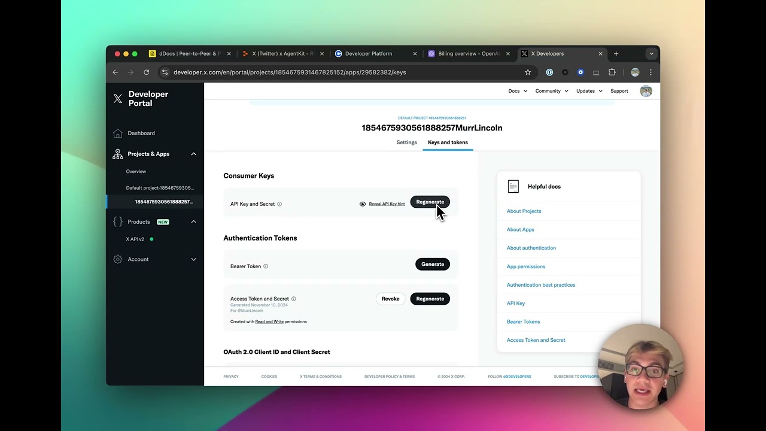The image size is (766, 431).
Task: Reload the current page
Action: tap(146, 72)
